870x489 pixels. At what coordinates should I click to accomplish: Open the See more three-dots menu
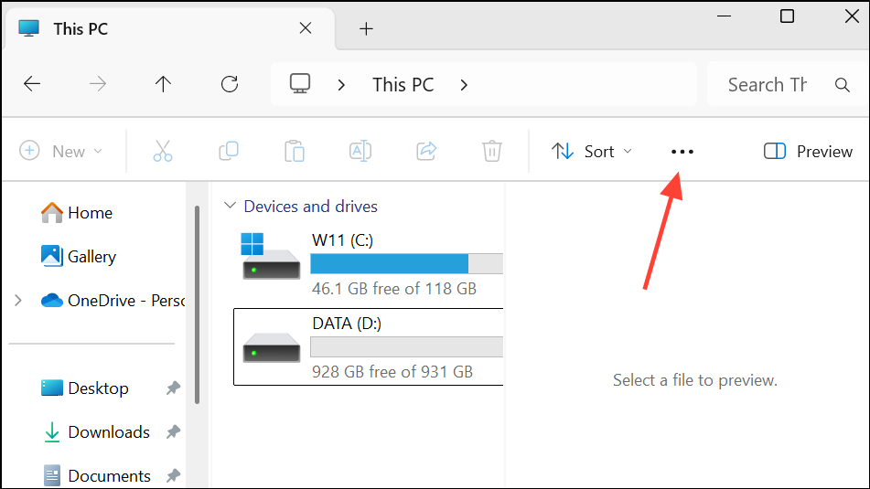tap(682, 152)
